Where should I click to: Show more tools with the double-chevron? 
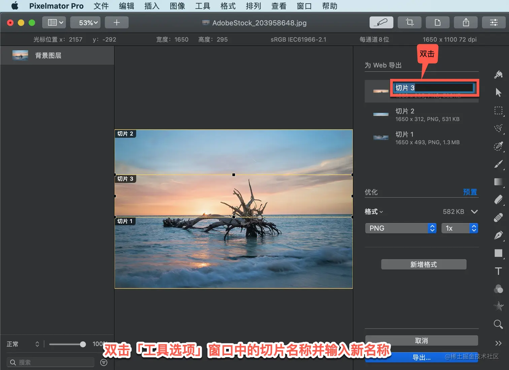(498, 343)
